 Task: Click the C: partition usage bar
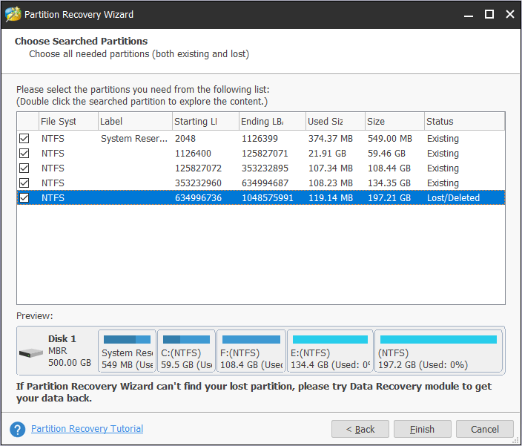coord(186,339)
